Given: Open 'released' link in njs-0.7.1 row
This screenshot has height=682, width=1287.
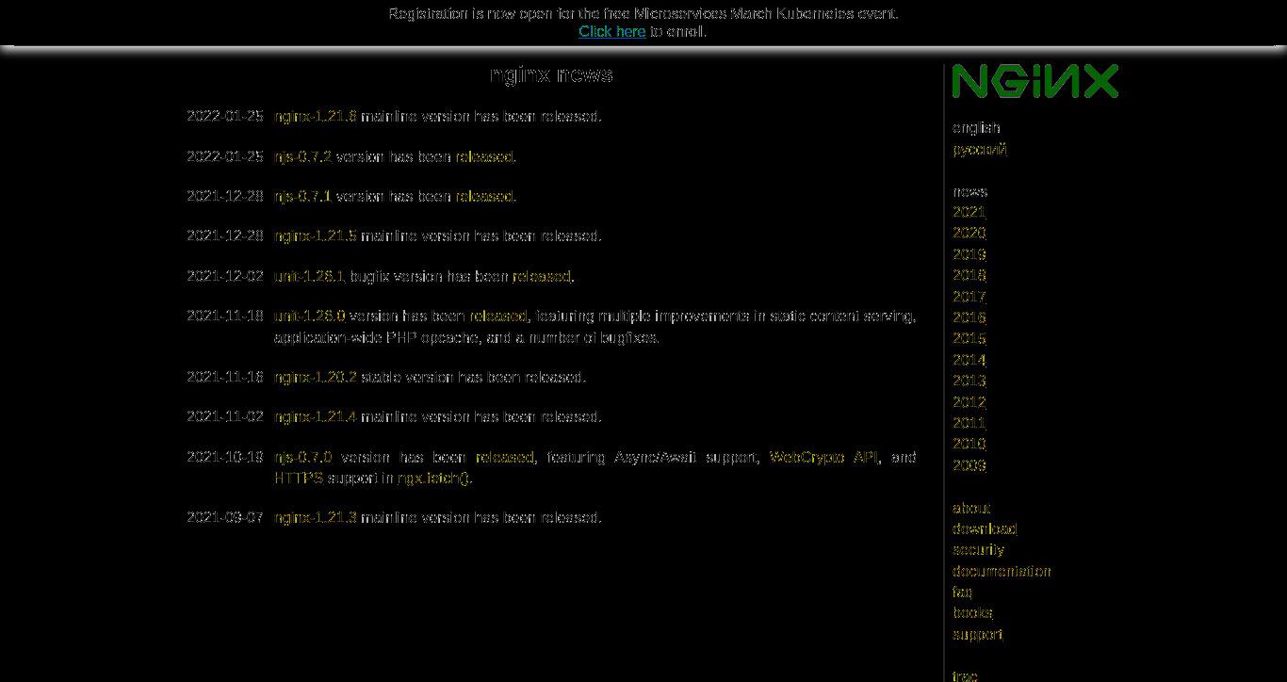Looking at the screenshot, I should (484, 196).
